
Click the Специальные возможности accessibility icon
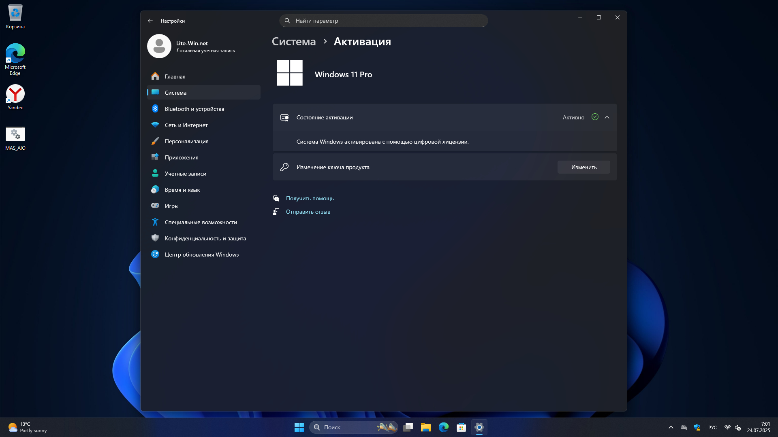click(x=155, y=222)
